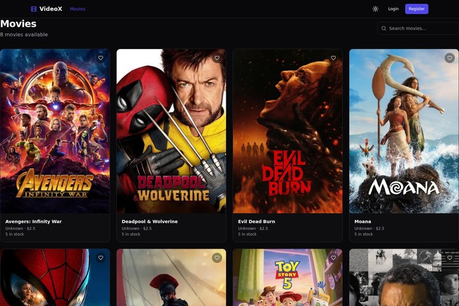Click the VideoX brand name
This screenshot has height=306, width=459.
(50, 9)
